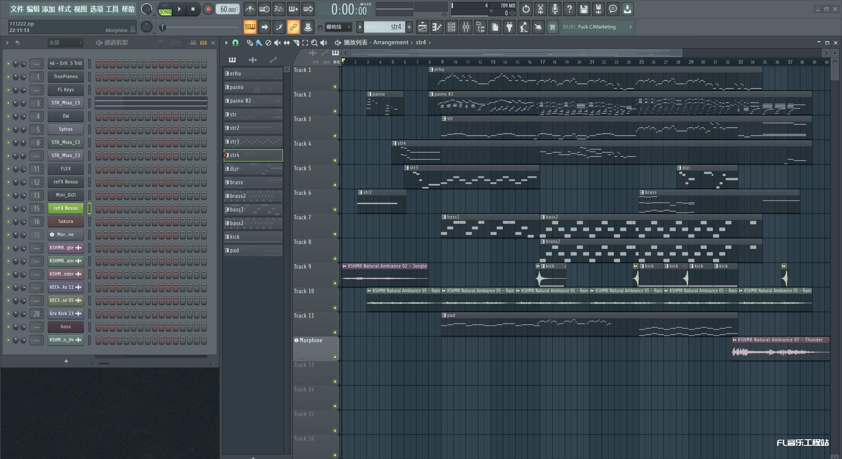
Task: Click the song position slider
Action: (x=200, y=27)
